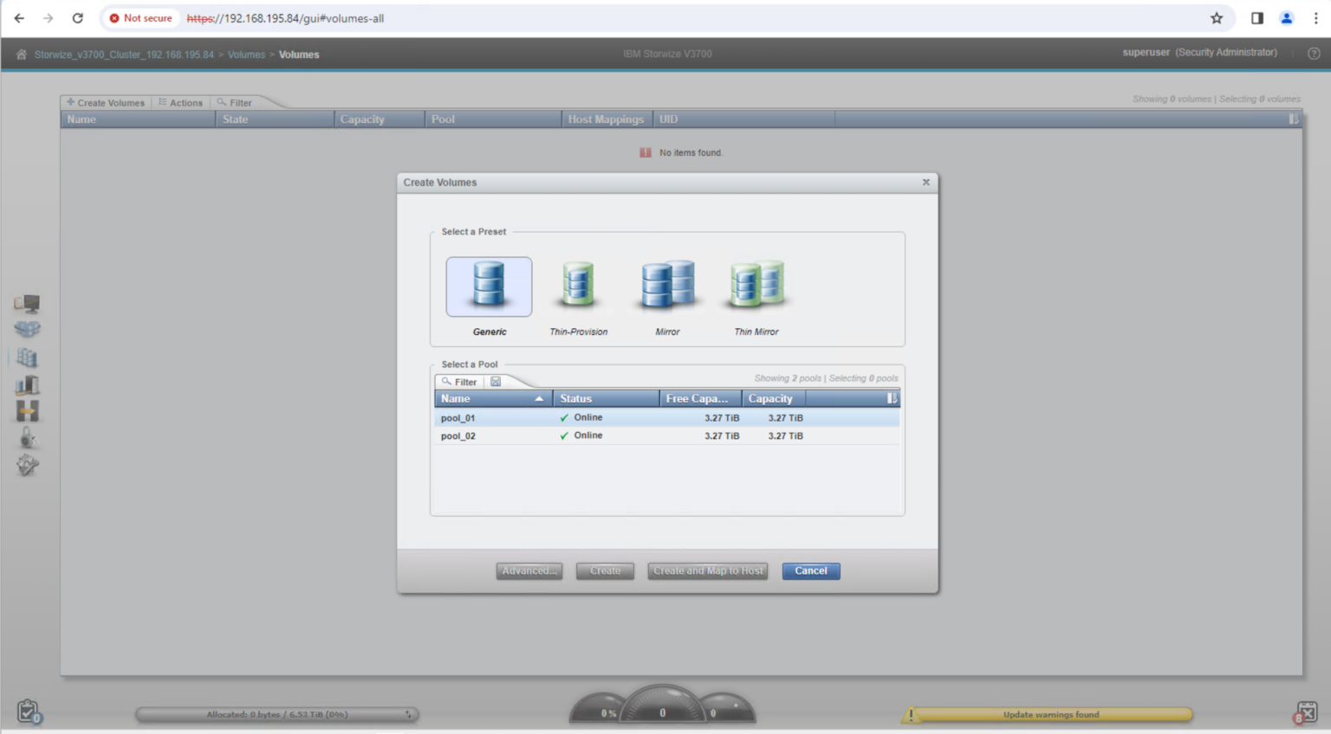This screenshot has height=734, width=1331.
Task: Open the Access panel via the lock icon
Action: (28, 438)
